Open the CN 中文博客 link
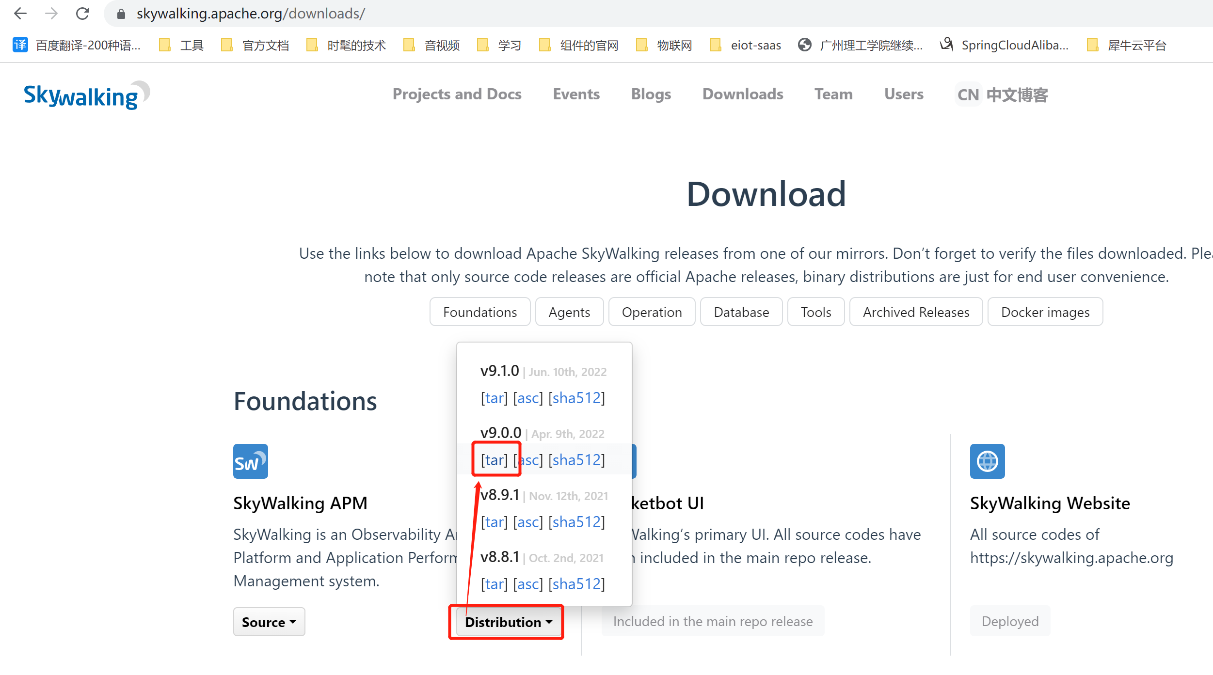The image size is (1213, 675). tap(1002, 94)
